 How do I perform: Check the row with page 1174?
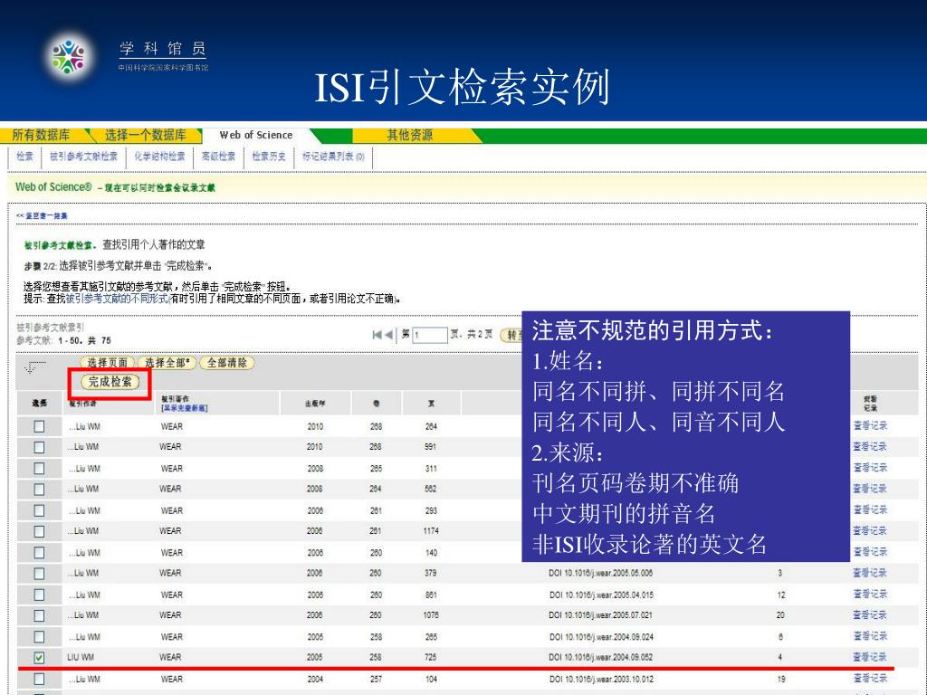[39, 531]
